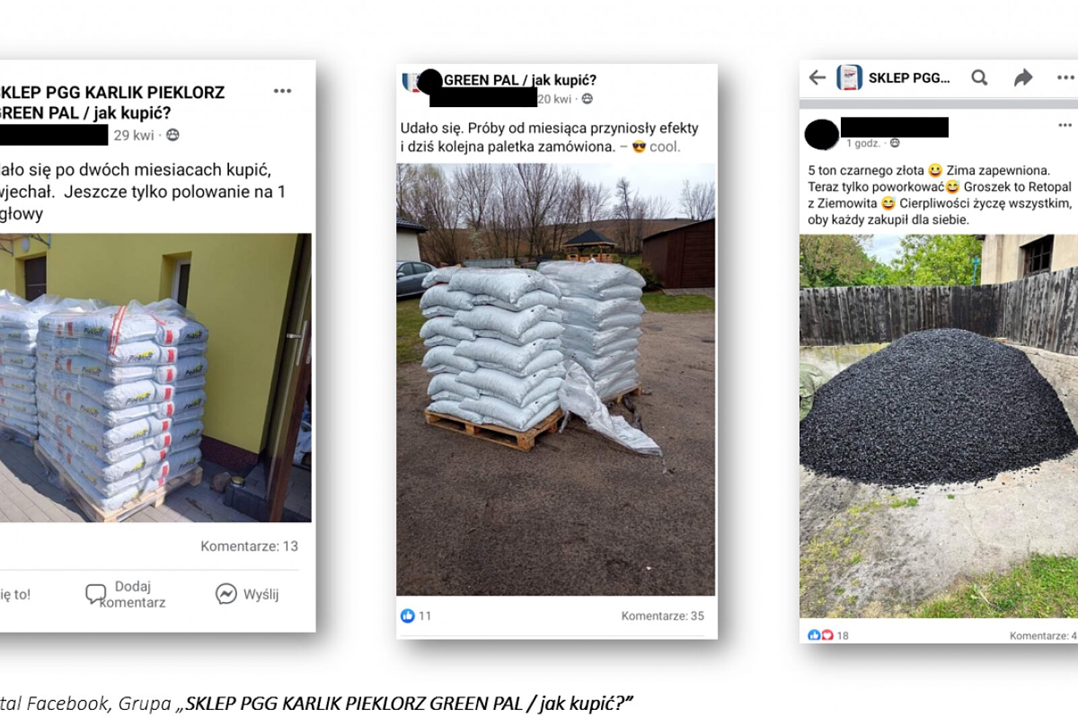Click the Dodaj komentarz button

click(126, 594)
